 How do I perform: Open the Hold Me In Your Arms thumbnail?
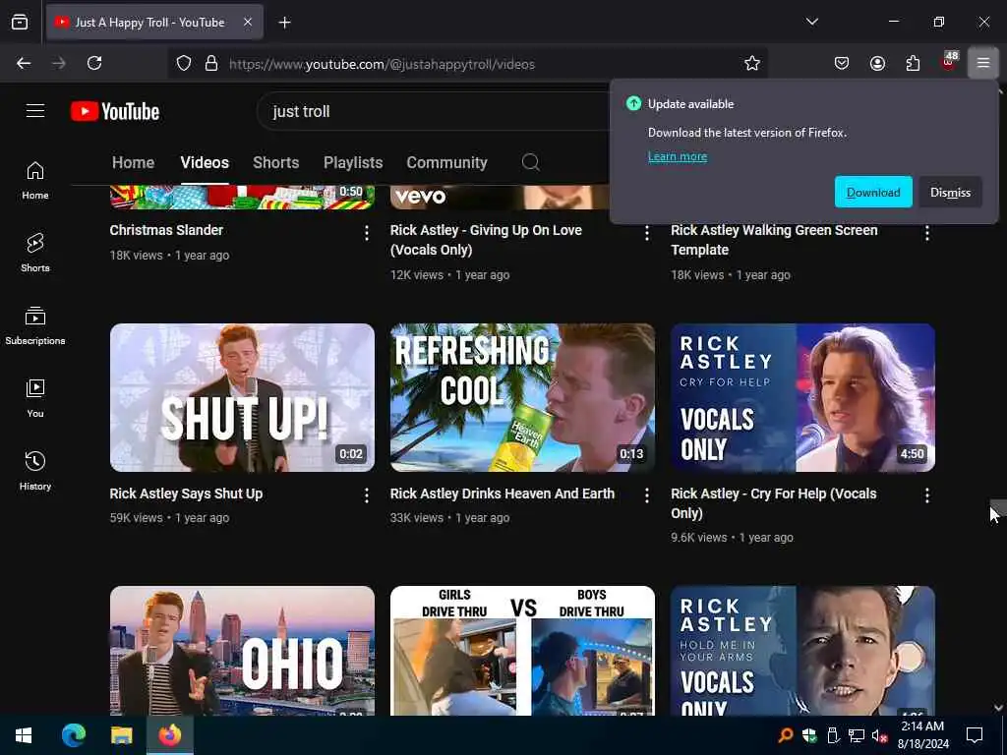802,651
